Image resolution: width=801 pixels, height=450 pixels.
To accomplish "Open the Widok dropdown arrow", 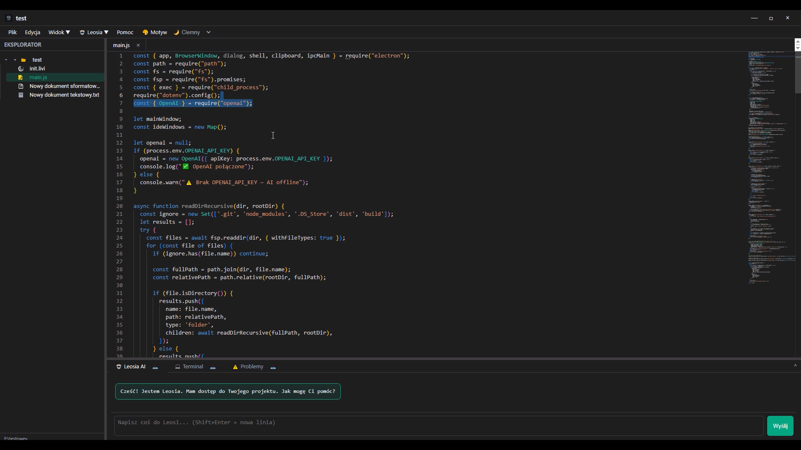I will pyautogui.click(x=69, y=32).
